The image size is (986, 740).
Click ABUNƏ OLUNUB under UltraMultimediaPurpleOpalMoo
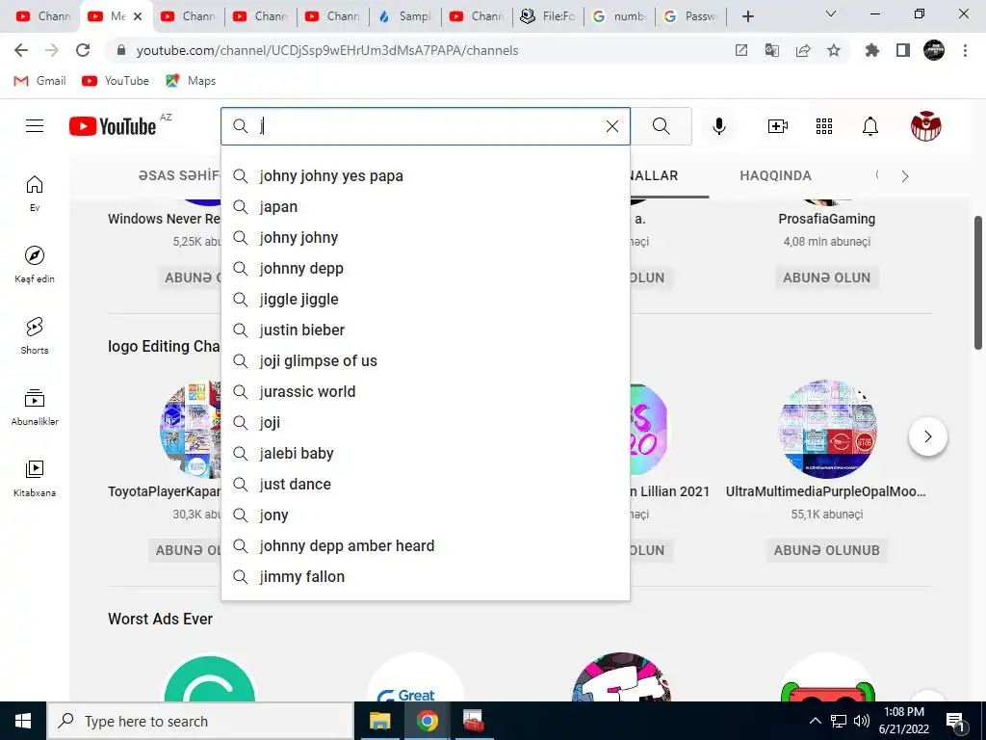click(x=826, y=550)
